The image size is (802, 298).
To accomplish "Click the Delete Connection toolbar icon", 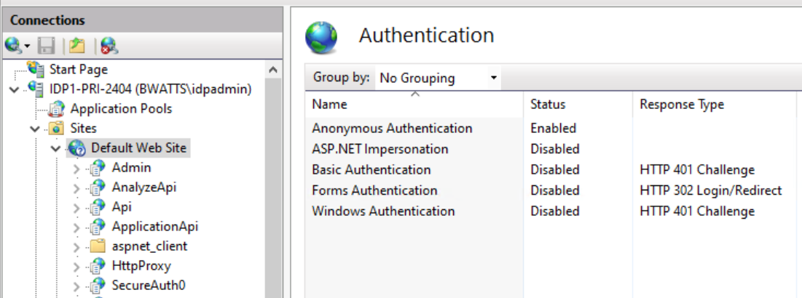I will click(x=109, y=46).
